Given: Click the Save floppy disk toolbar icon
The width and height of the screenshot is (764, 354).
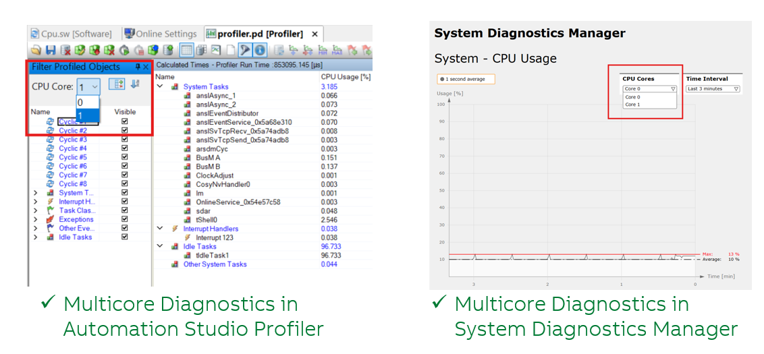Looking at the screenshot, I should point(51,50).
